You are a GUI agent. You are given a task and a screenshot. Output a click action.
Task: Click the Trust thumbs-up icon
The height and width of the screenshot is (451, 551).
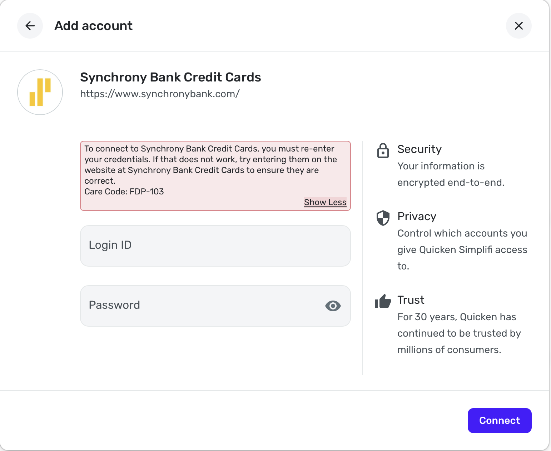(383, 301)
